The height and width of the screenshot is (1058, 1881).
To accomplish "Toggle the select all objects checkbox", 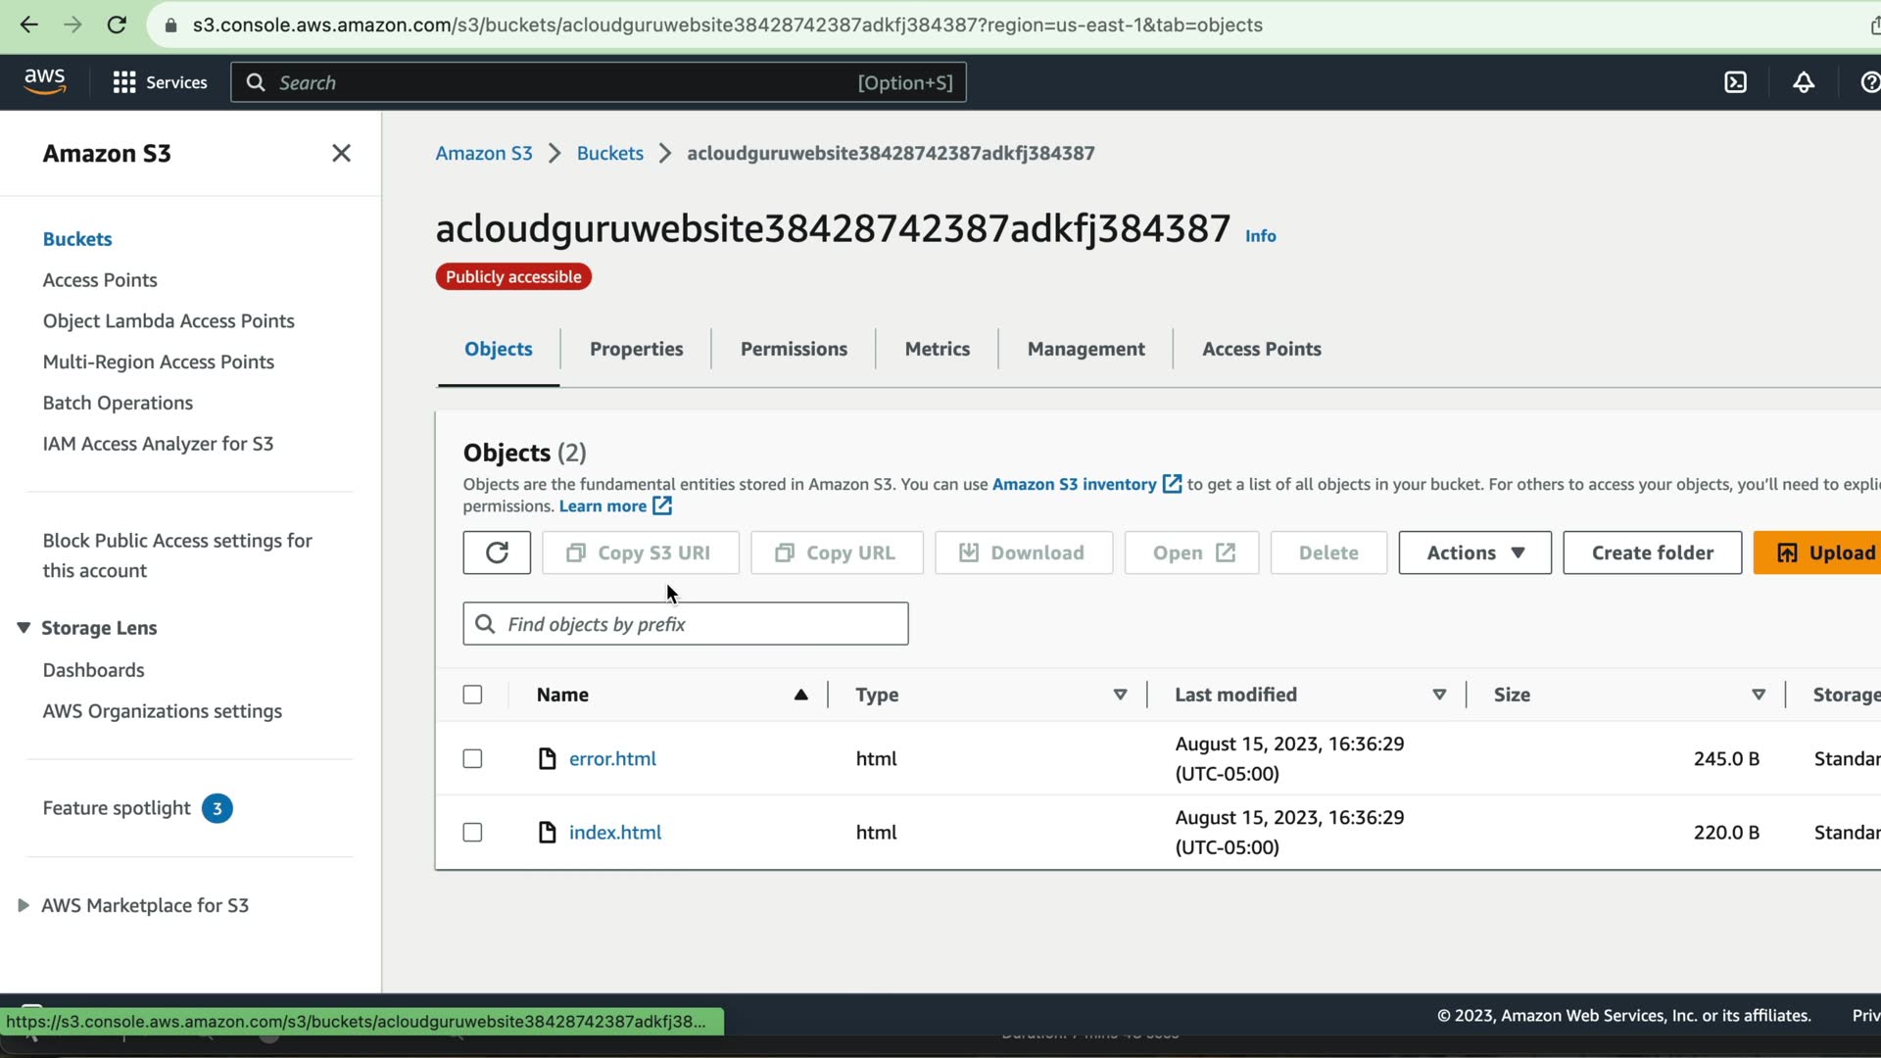I will tap(472, 695).
